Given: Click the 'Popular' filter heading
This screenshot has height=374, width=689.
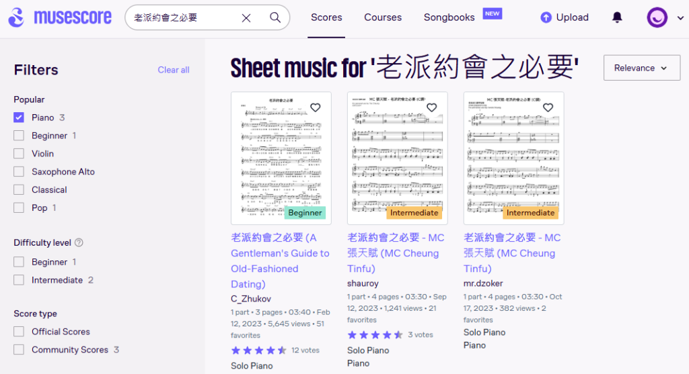Looking at the screenshot, I should coord(29,99).
